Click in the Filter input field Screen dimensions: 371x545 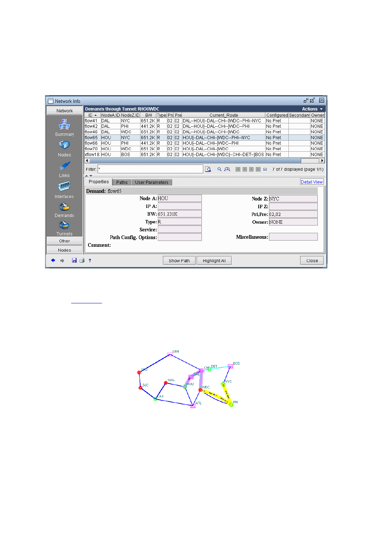(x=150, y=169)
